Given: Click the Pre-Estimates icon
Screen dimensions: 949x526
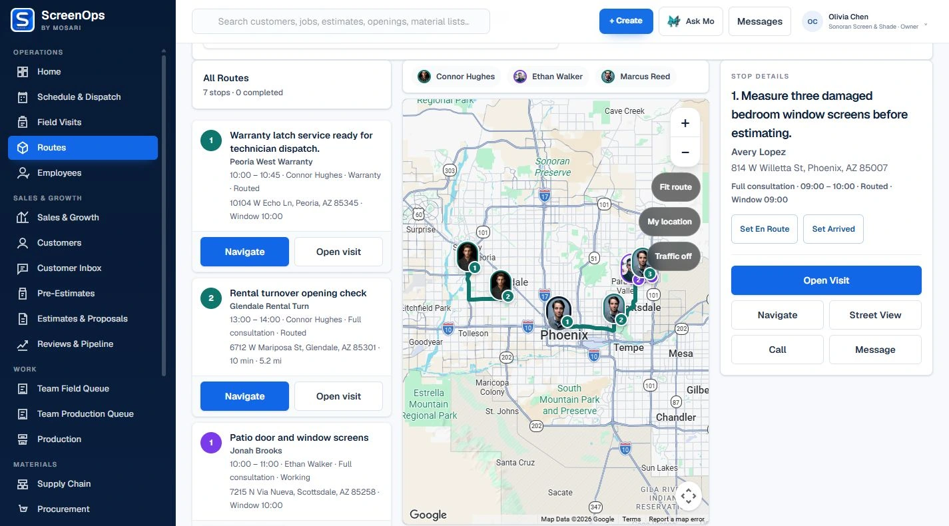Looking at the screenshot, I should [x=23, y=294].
